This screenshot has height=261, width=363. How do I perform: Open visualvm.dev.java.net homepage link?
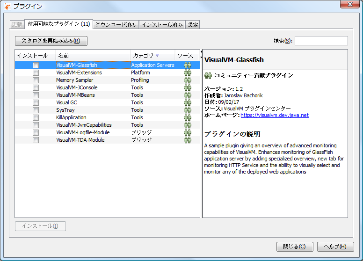point(275,115)
